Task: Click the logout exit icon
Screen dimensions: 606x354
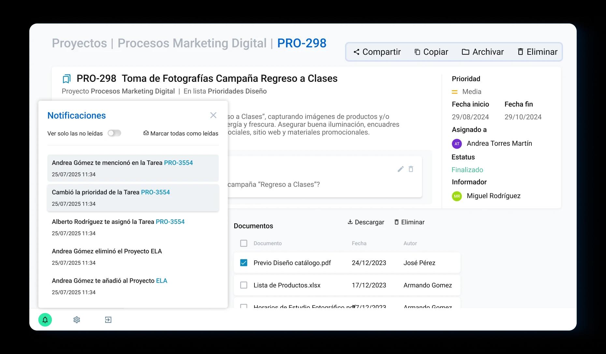Action: 108,320
